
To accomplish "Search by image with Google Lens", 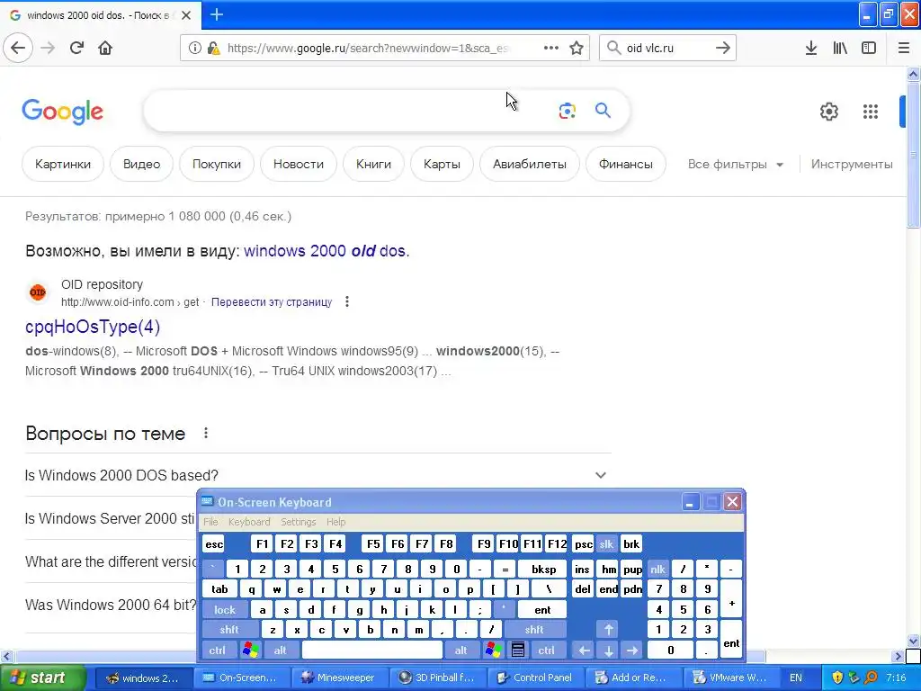I will [567, 111].
